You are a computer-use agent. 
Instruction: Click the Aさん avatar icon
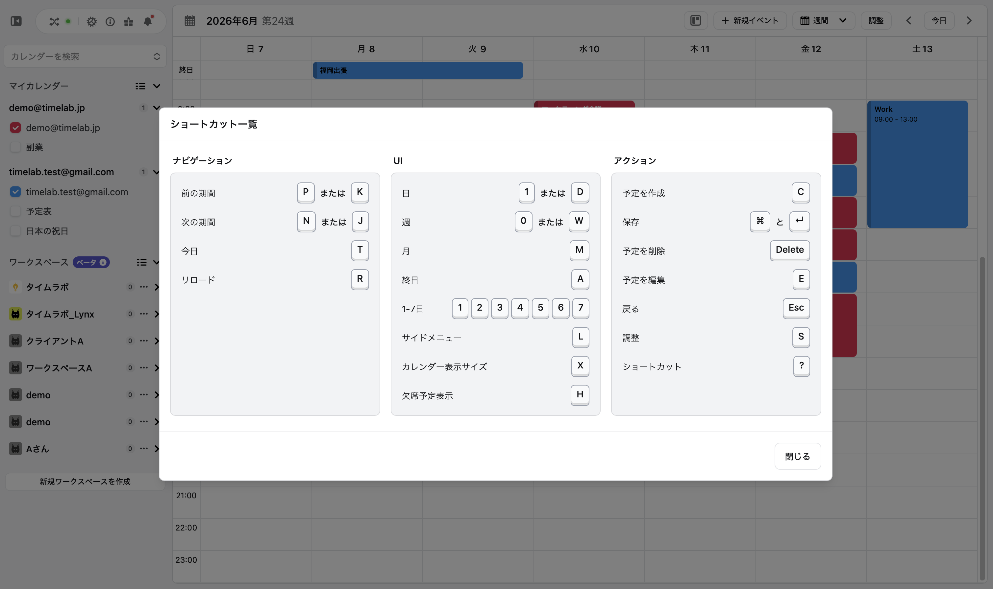(x=15, y=449)
